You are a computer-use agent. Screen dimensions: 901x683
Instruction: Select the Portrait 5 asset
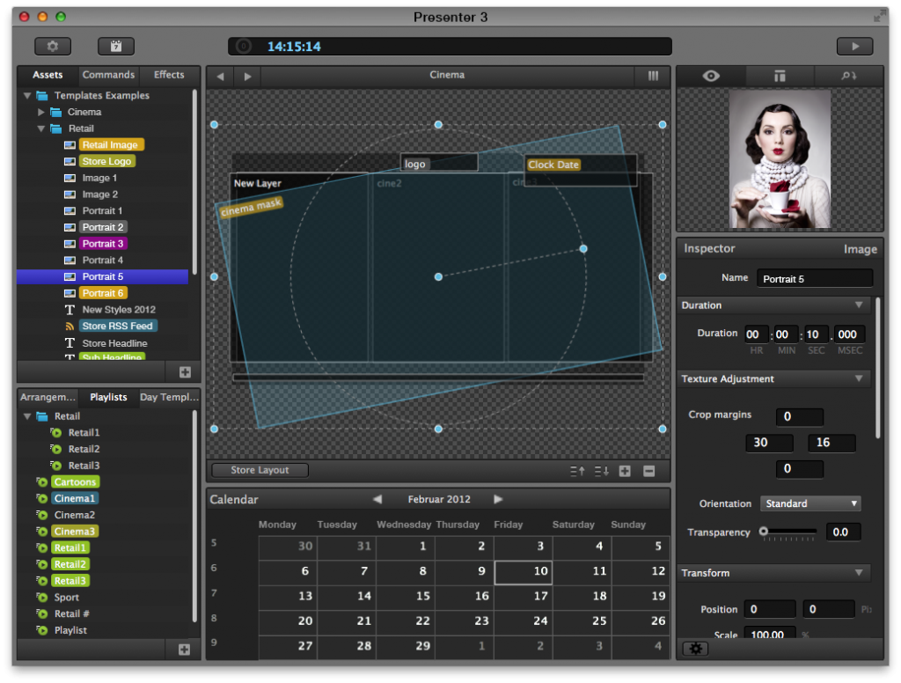[103, 276]
